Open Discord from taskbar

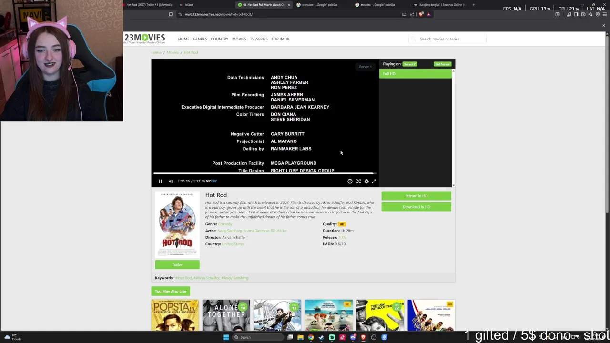pyautogui.click(x=353, y=337)
